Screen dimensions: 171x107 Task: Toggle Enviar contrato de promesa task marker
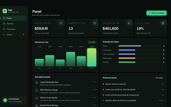tap(103, 95)
